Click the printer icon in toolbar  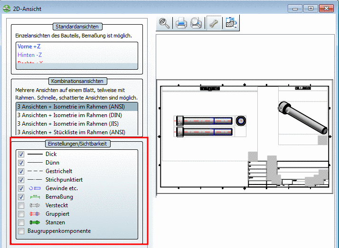[x=181, y=23]
